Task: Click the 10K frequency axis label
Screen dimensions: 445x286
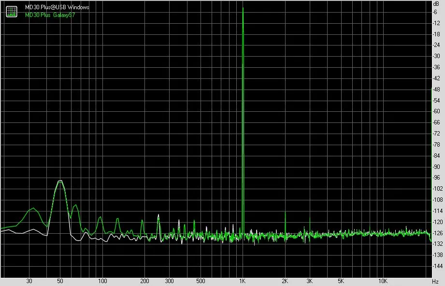Action: (383, 281)
